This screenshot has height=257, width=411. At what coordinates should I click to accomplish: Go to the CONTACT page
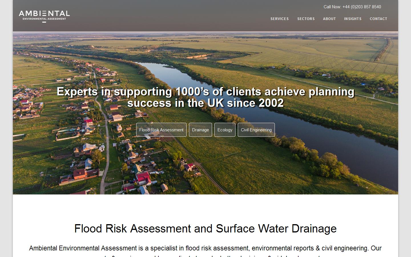tap(378, 19)
